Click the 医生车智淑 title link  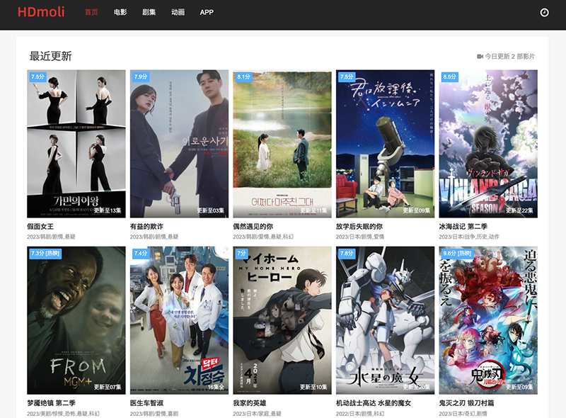[x=146, y=403]
